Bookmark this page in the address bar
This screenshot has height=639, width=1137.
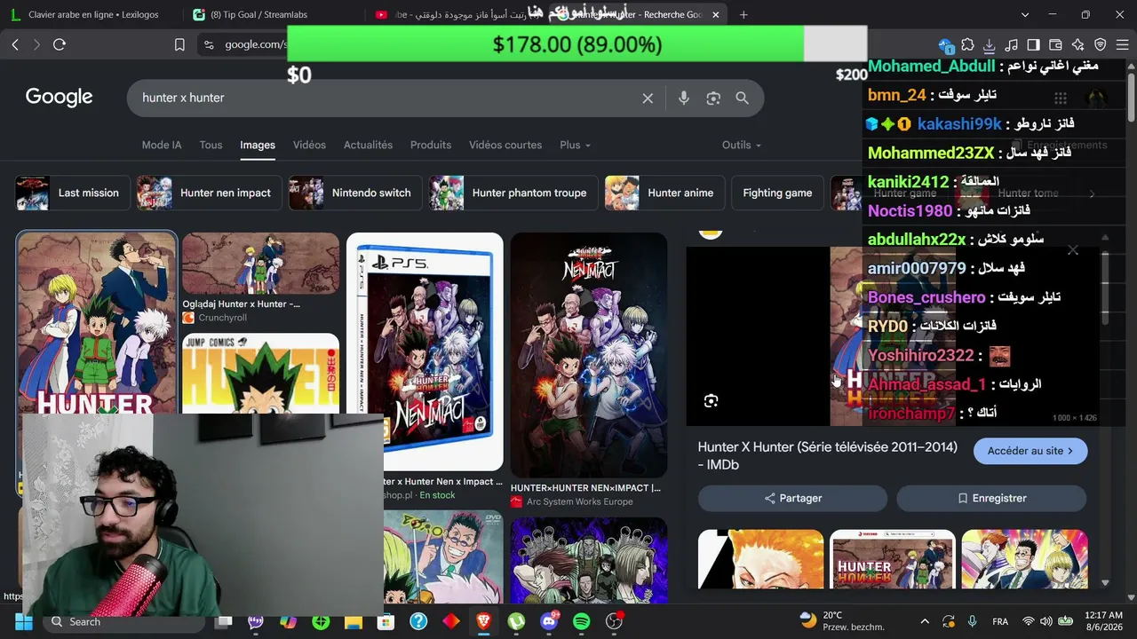[x=179, y=44]
